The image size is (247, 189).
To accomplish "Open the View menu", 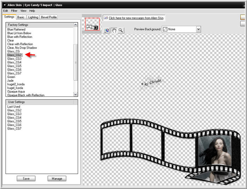I will 23,11.
